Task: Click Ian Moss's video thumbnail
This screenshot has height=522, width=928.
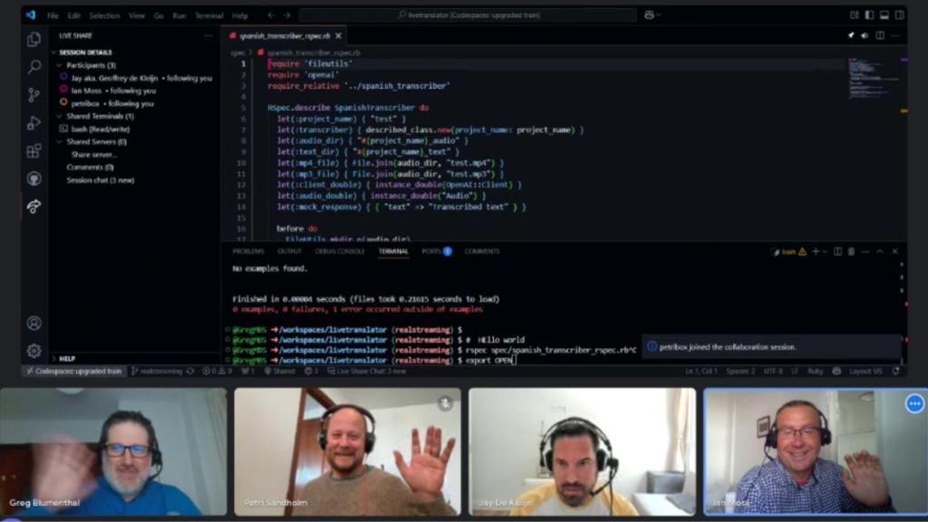Action: click(x=805, y=450)
